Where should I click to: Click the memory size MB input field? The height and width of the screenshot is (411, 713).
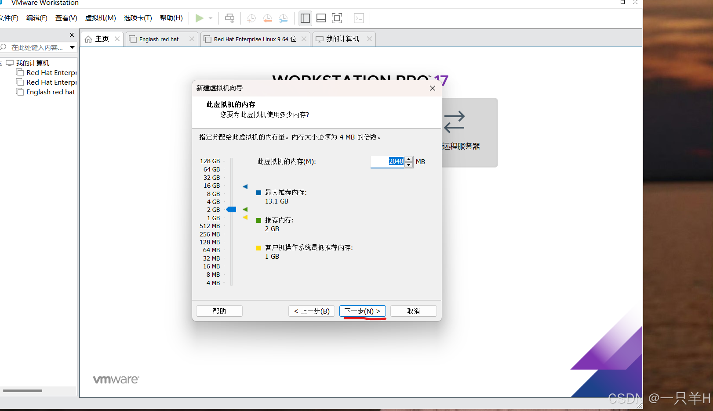click(x=387, y=161)
